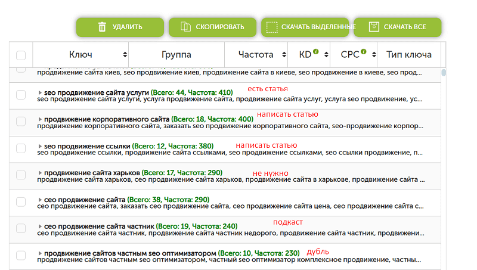Click the count text (Всего: 19, Частота: 240)

click(197, 226)
